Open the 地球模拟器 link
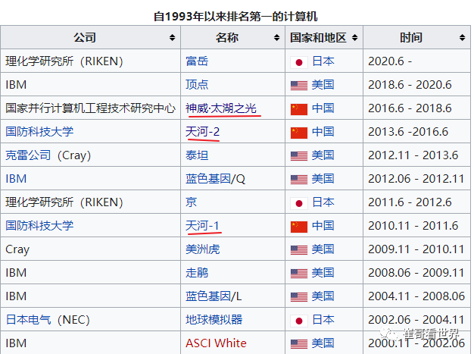Viewport: 474px width, 354px height. click(214, 319)
